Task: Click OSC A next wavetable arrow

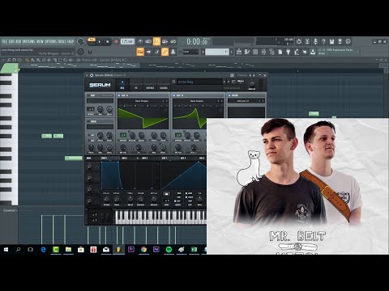Action: coord(167,101)
